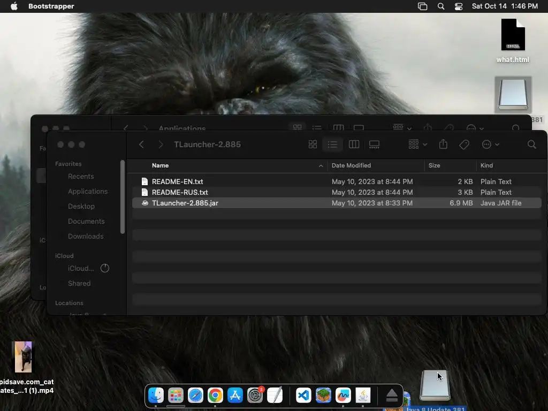Open Spotlight search in menu bar
Screen dimensions: 548x411
tap(441, 6)
